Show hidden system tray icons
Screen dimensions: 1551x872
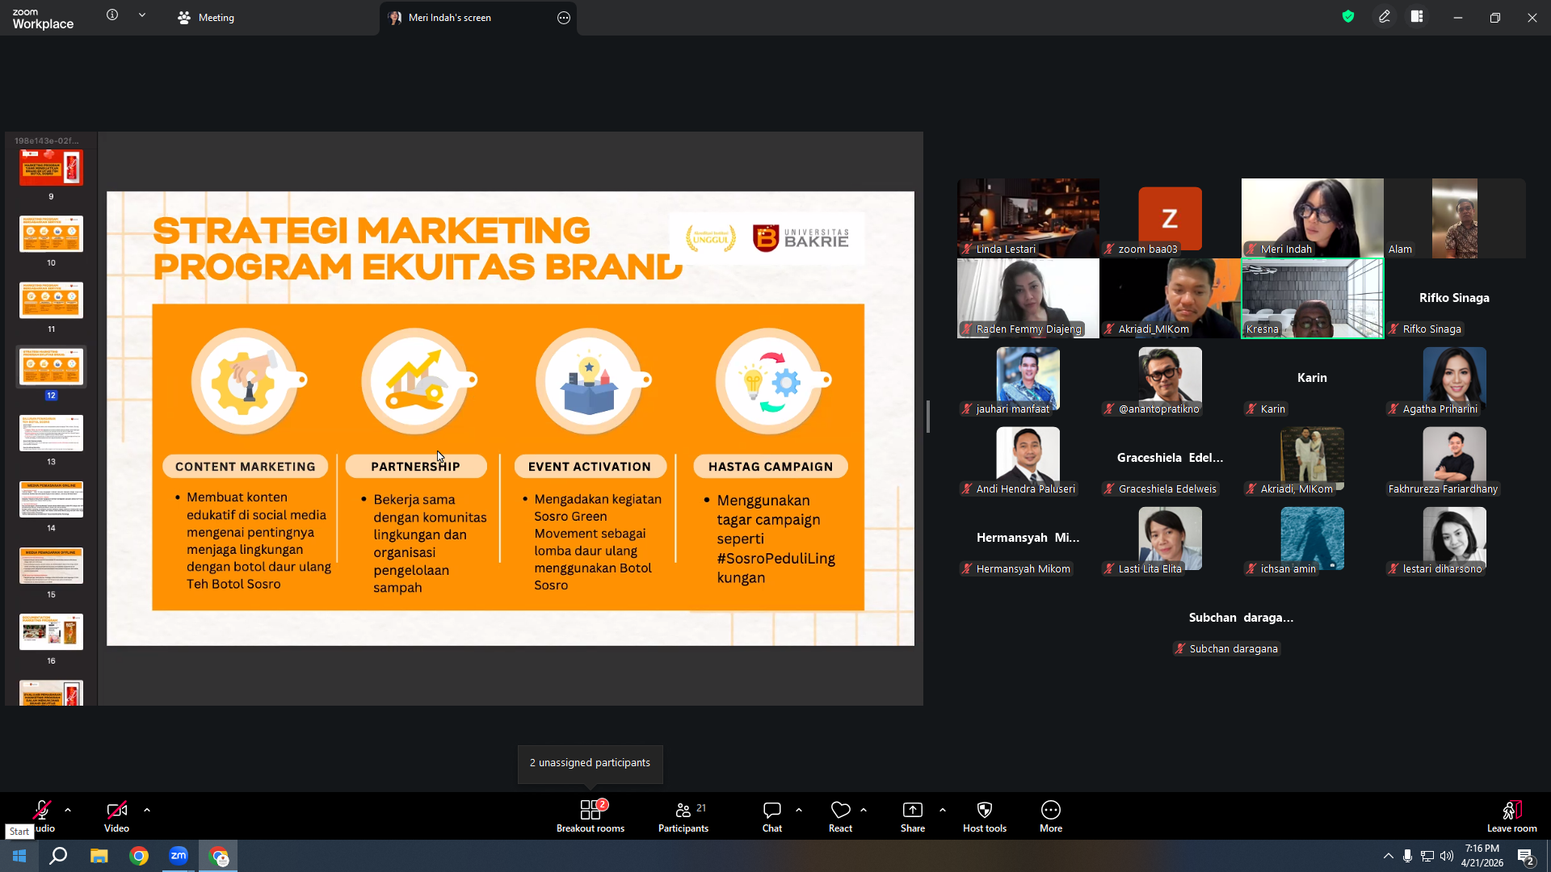(x=1388, y=856)
